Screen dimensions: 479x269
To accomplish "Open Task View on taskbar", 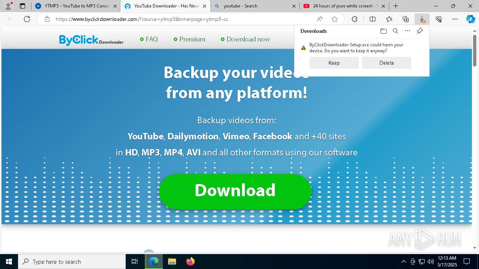I will tap(135, 262).
